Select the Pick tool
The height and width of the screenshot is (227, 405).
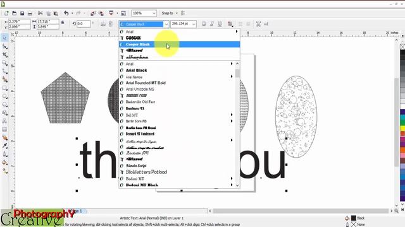pyautogui.click(x=4, y=38)
